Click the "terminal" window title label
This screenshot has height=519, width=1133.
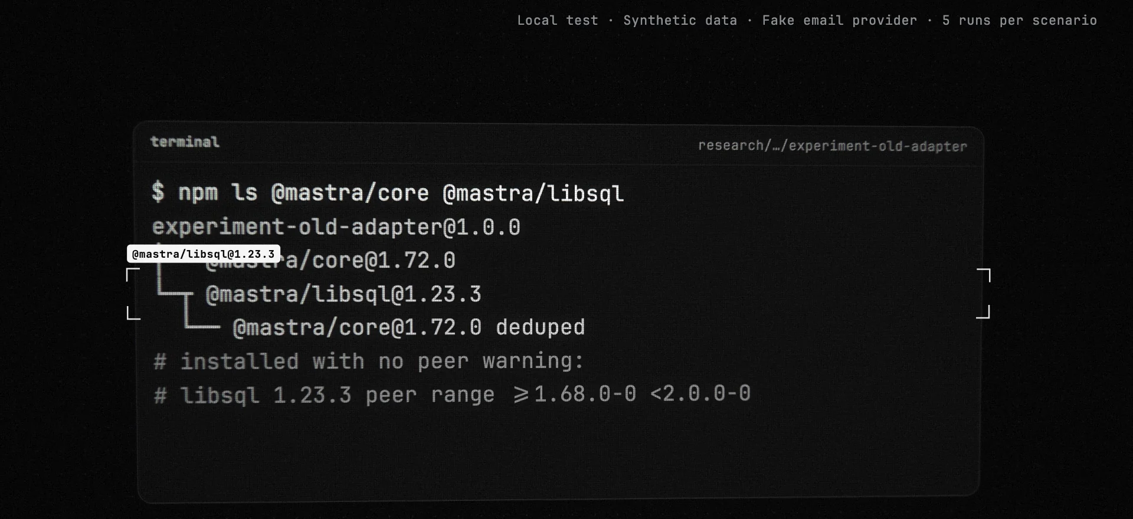click(185, 142)
